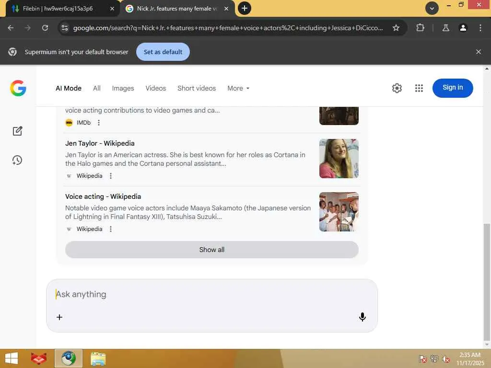Click Show all sources button
The height and width of the screenshot is (368, 491).
[211, 250]
